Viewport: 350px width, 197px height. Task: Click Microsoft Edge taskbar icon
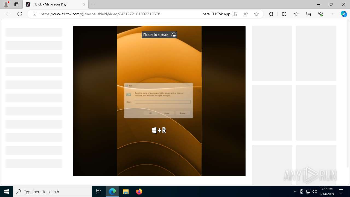click(x=112, y=192)
